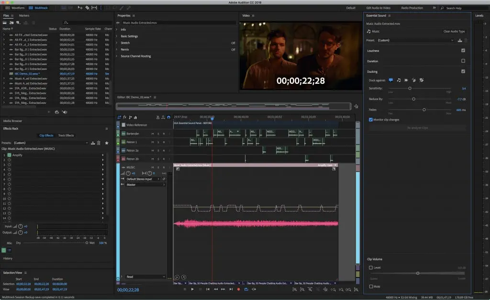Click the Clear Audio Type button
This screenshot has width=490, height=300.
[453, 31]
